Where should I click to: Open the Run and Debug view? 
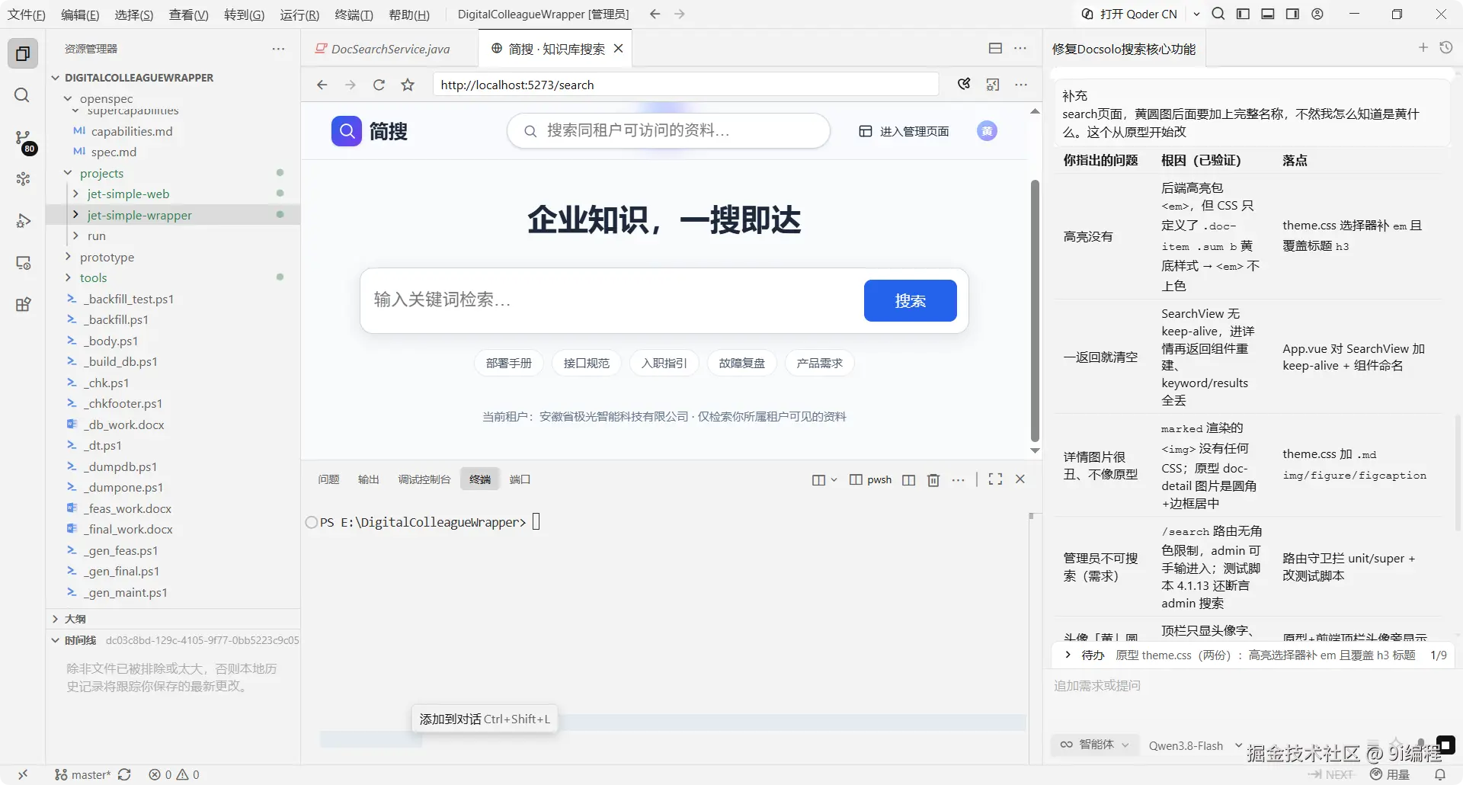(x=23, y=221)
